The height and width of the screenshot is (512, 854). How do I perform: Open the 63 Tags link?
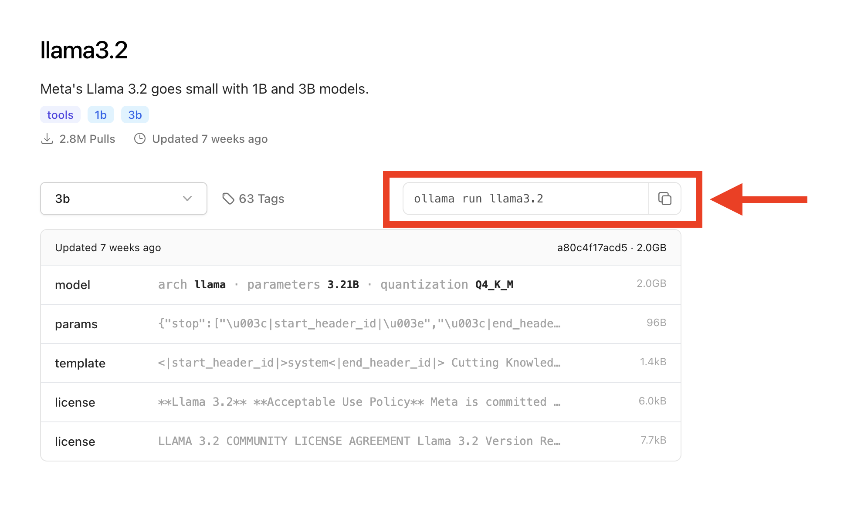253,199
